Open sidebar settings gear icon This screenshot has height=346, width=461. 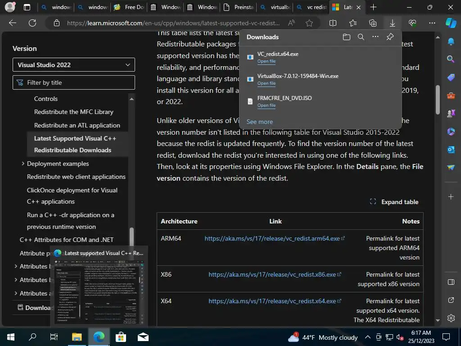451,318
